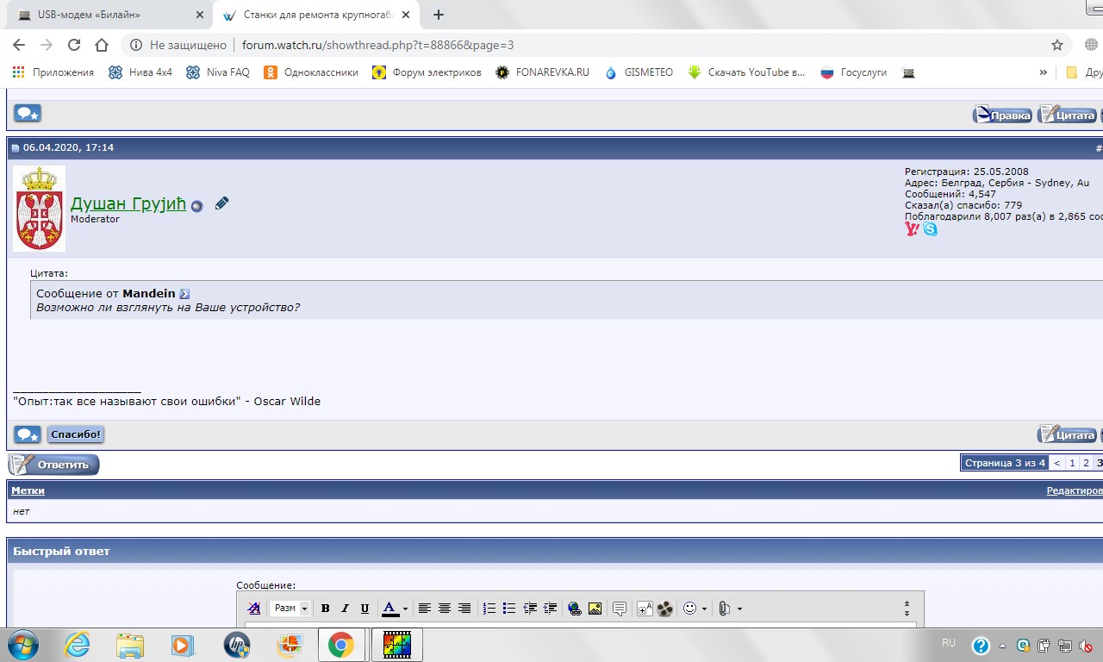
Task: Open the smilies dropdown arrow
Action: 704,609
